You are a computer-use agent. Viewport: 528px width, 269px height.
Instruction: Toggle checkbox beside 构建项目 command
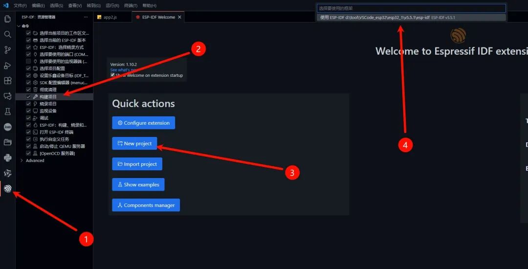[x=29, y=97]
